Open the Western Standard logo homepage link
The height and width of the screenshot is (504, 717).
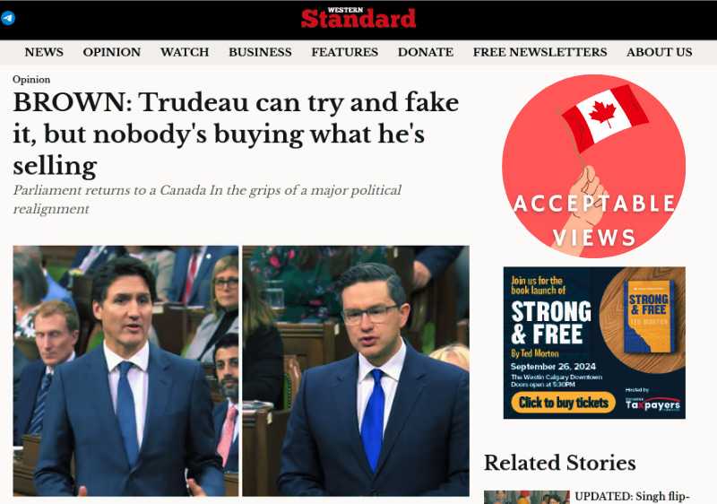pos(358,18)
